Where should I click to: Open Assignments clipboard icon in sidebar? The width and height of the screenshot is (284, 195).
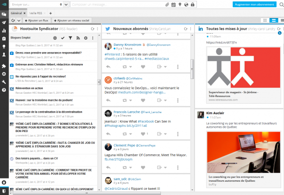click(x=4, y=38)
